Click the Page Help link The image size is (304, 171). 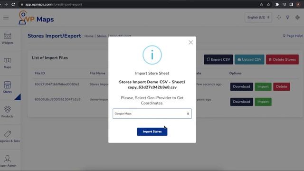coord(293,36)
